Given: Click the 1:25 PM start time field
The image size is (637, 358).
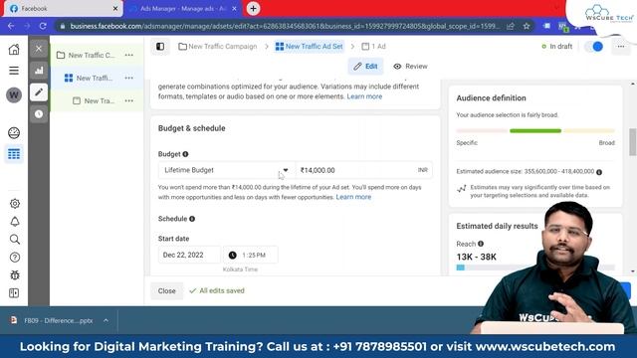Looking at the screenshot, I should pos(251,255).
